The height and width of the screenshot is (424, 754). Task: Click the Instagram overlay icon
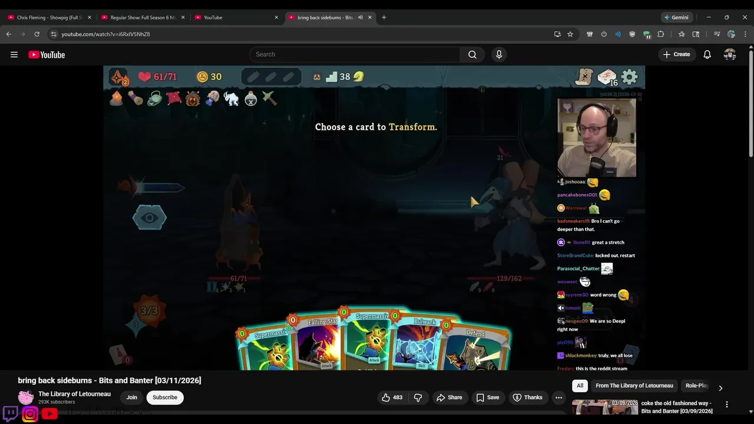click(x=29, y=414)
